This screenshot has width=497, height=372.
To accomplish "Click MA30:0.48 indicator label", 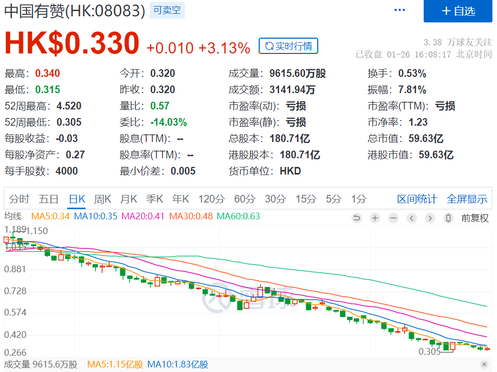I will coord(191,216).
